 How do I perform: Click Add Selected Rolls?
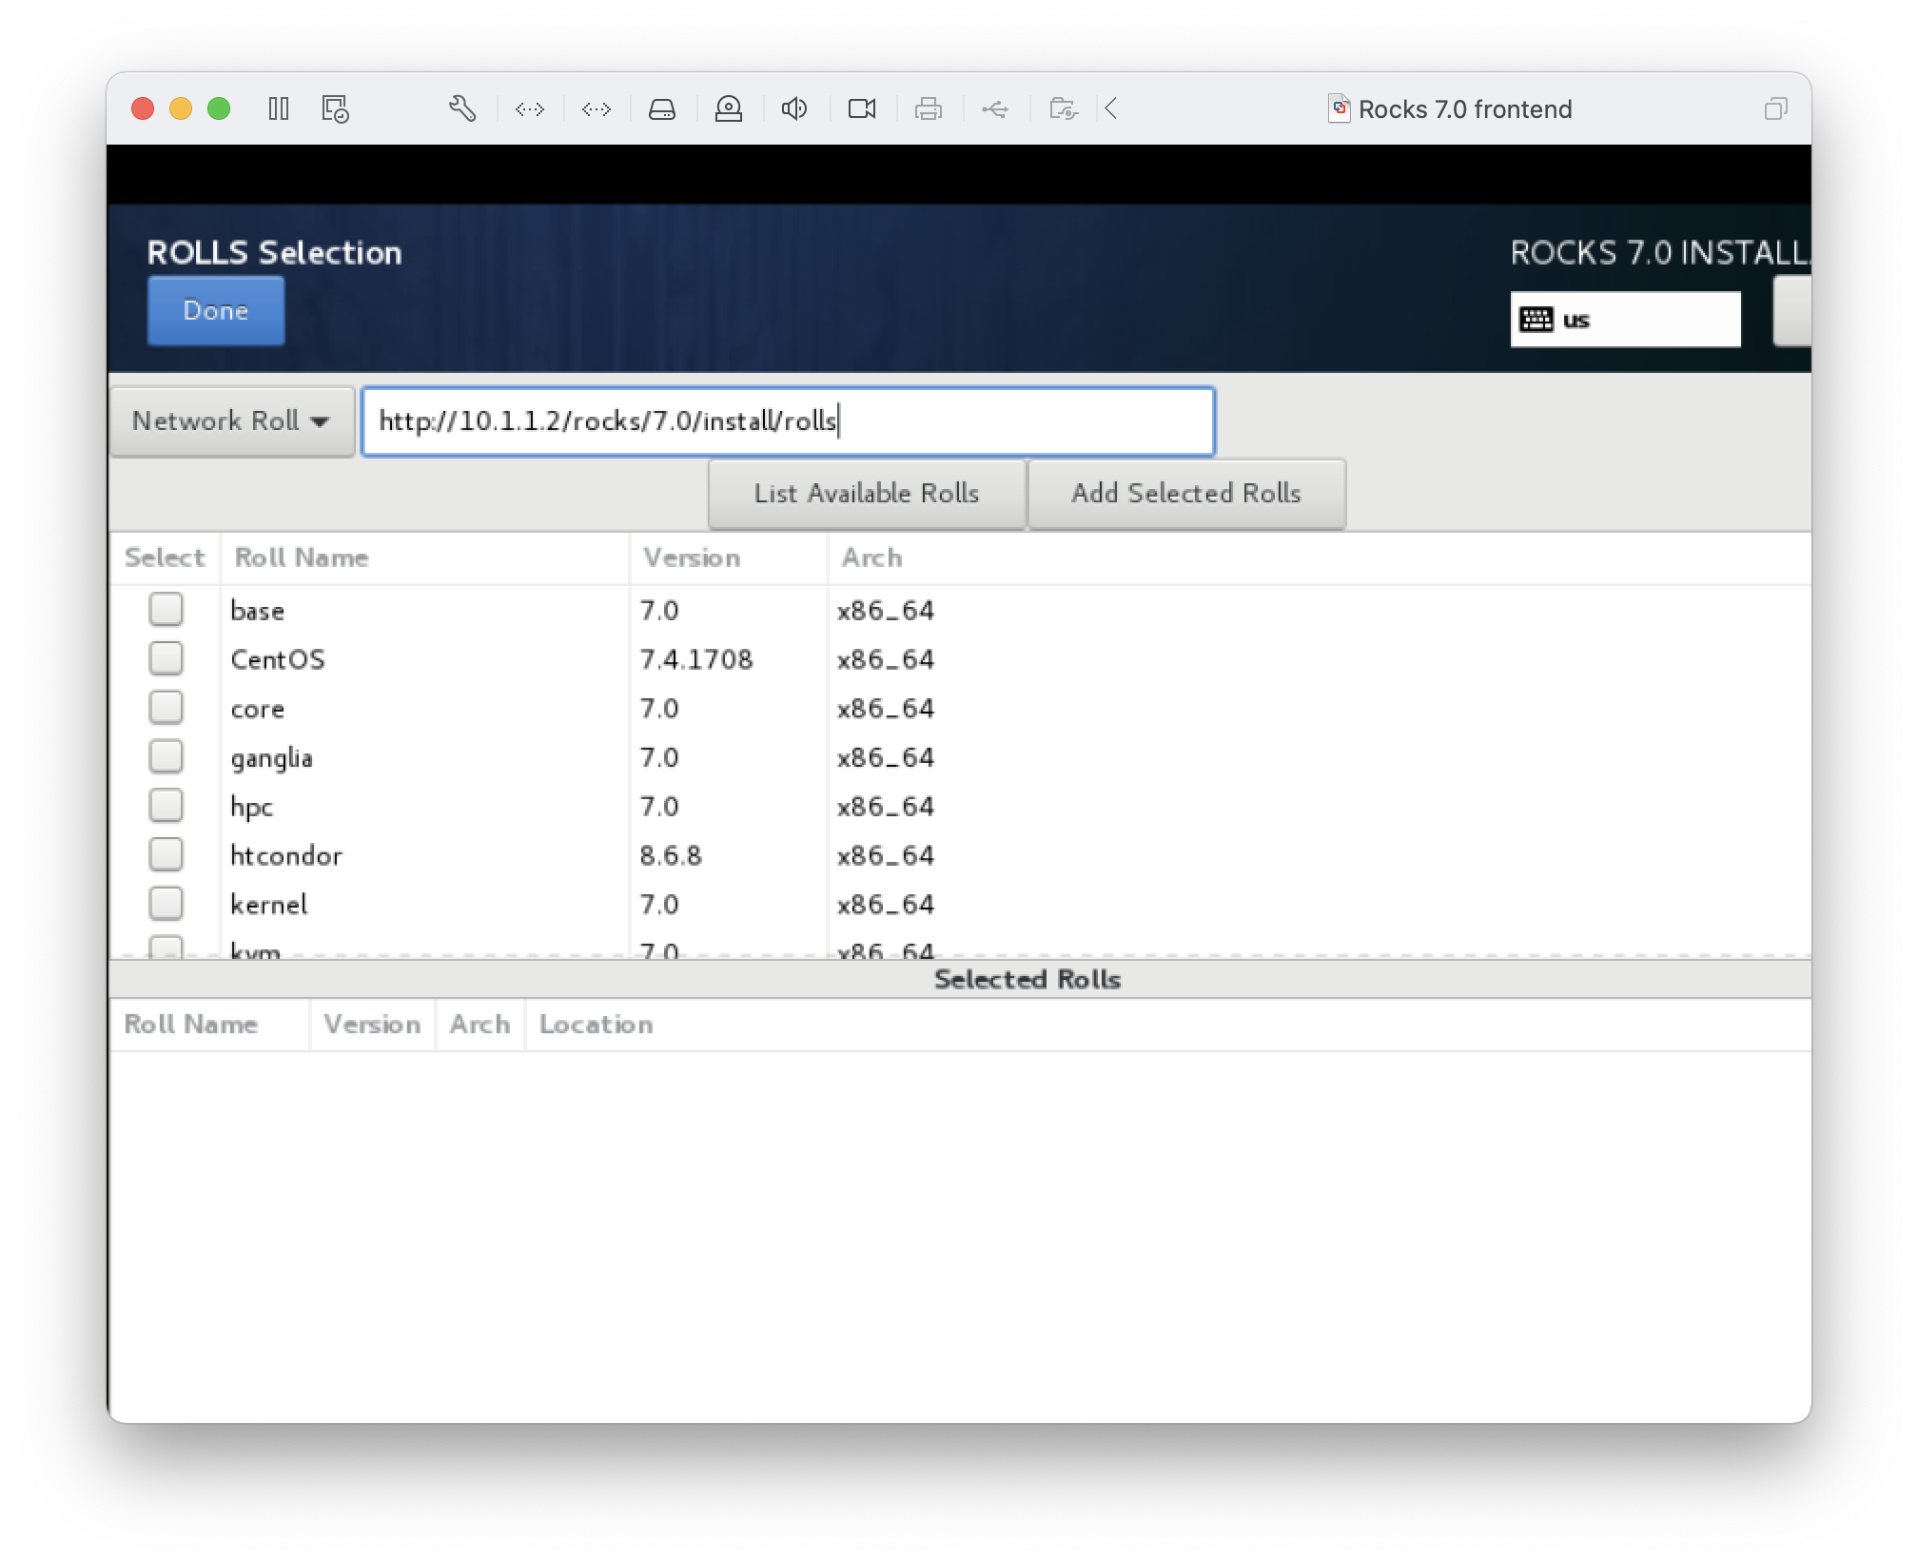click(x=1187, y=493)
